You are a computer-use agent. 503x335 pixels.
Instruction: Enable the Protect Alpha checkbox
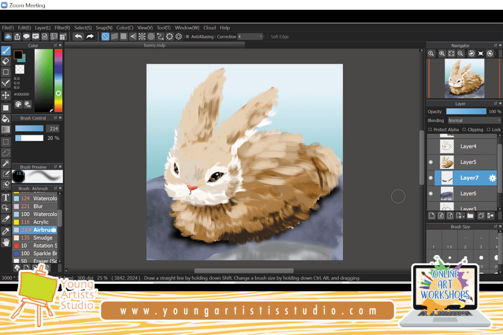pos(430,130)
